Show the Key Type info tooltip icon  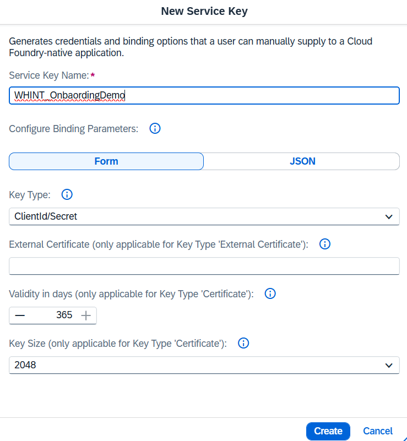coord(67,194)
